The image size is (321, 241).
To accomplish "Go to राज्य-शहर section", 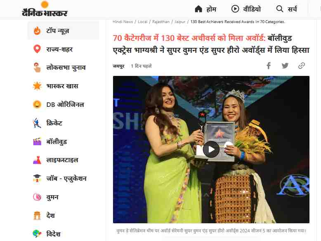I will point(59,49).
